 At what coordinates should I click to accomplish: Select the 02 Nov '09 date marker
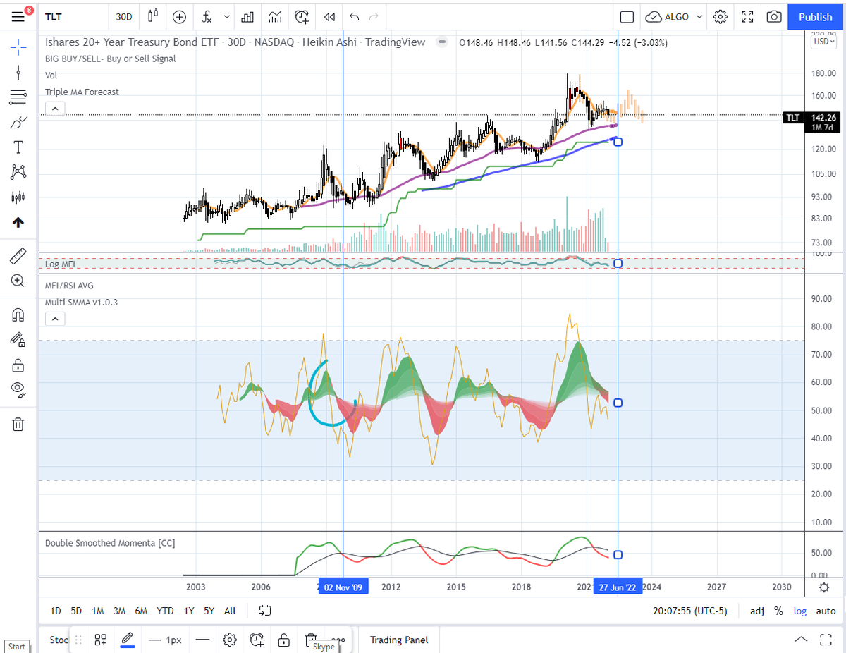click(x=343, y=587)
